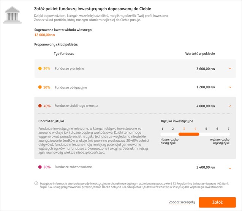This screenshot has width=242, height=211.
Task: Select risk level 1 on the scale
Action: pyautogui.click(x=162, y=129)
